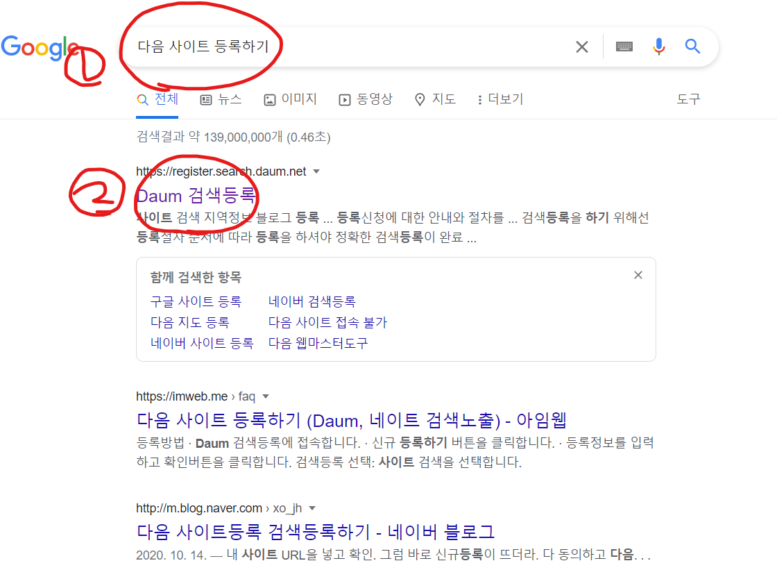Open the 동영상 tab
Viewport: 777px width, 570px height.
(x=366, y=99)
